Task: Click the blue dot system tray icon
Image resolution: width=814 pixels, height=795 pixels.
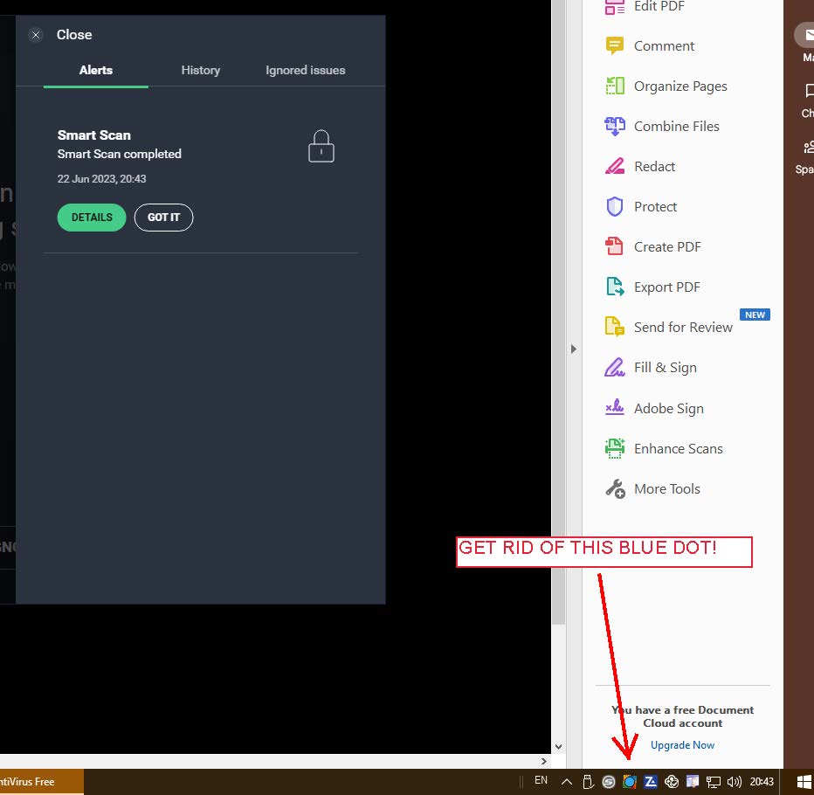Action: pyautogui.click(x=630, y=781)
